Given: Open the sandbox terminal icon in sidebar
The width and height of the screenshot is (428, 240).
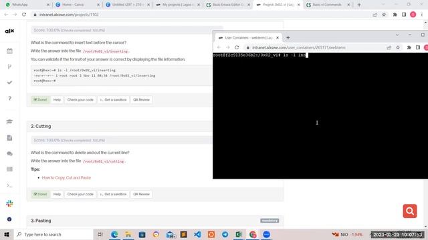Looking at the screenshot, I should click(x=9, y=185).
